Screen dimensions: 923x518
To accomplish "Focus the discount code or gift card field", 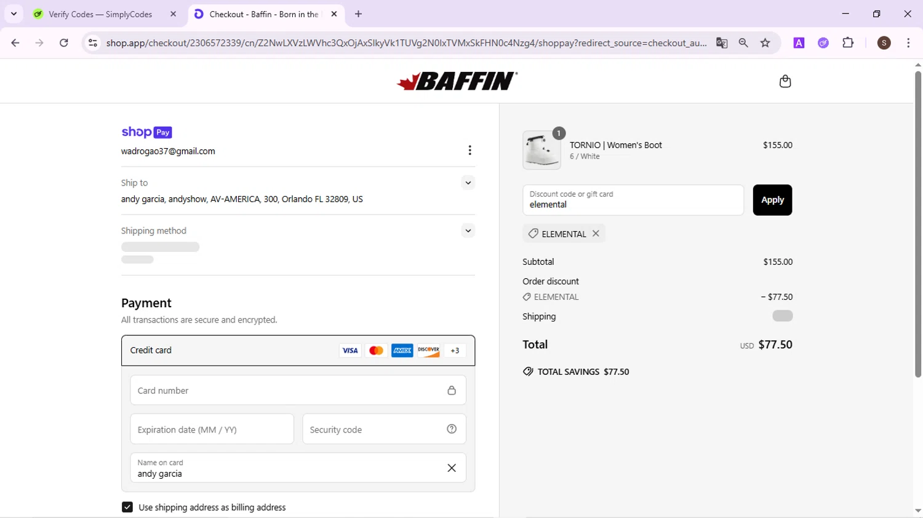I will (x=633, y=200).
